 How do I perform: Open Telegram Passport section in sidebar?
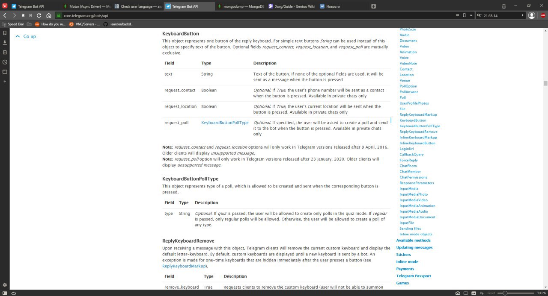[414, 276]
